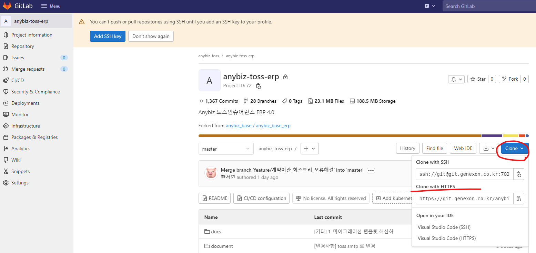The image size is (536, 253).
Task: Copy the project ID to clipboard
Action: pyautogui.click(x=259, y=86)
